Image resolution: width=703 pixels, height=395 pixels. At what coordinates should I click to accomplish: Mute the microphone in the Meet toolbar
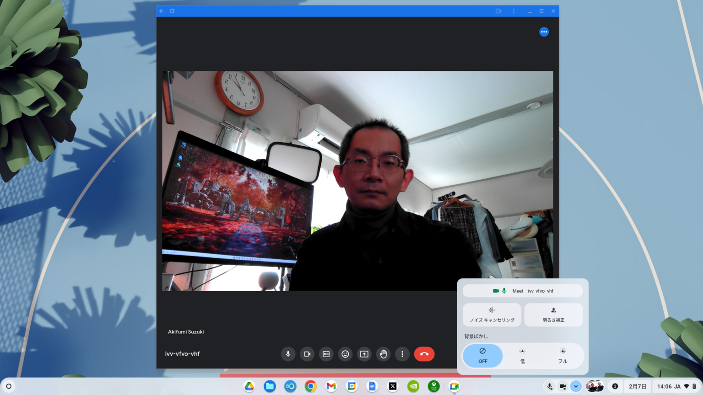[x=288, y=353]
